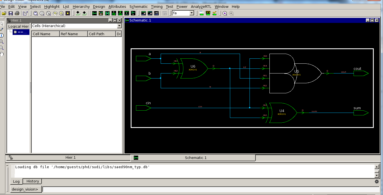Open the properties toolbar icon beside the printer
The width and height of the screenshot is (383, 195).
pos(25,13)
